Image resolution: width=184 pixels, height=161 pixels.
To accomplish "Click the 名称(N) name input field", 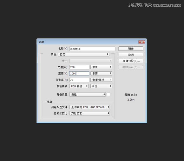I will 92,49.
